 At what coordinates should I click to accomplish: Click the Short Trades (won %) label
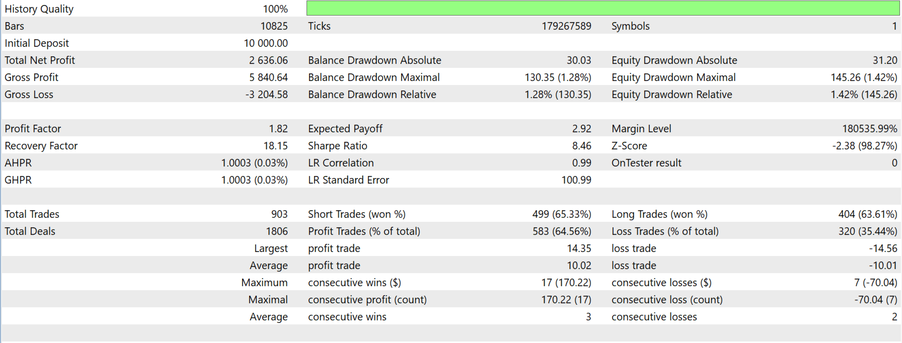356,214
